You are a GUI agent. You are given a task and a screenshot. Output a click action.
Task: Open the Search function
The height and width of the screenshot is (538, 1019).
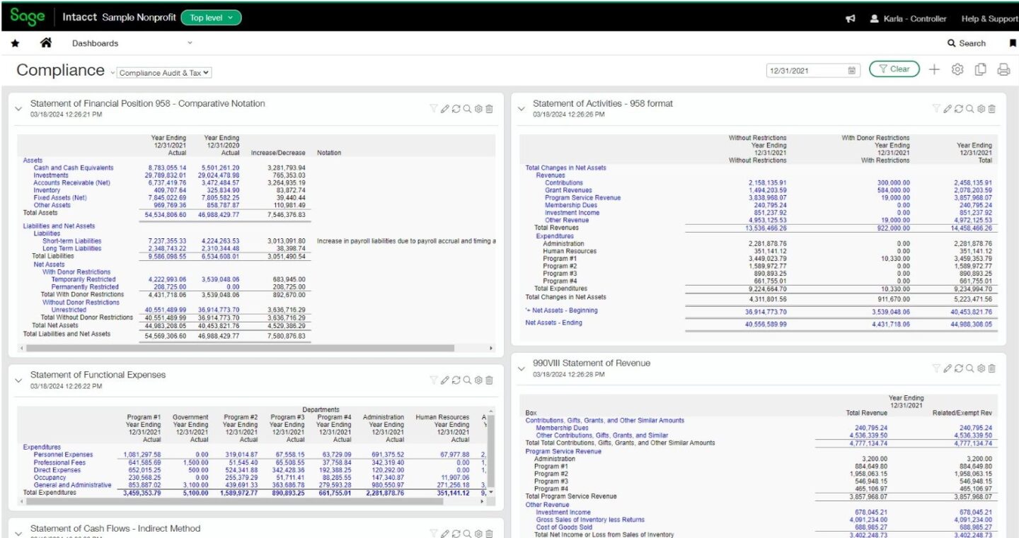(x=968, y=43)
